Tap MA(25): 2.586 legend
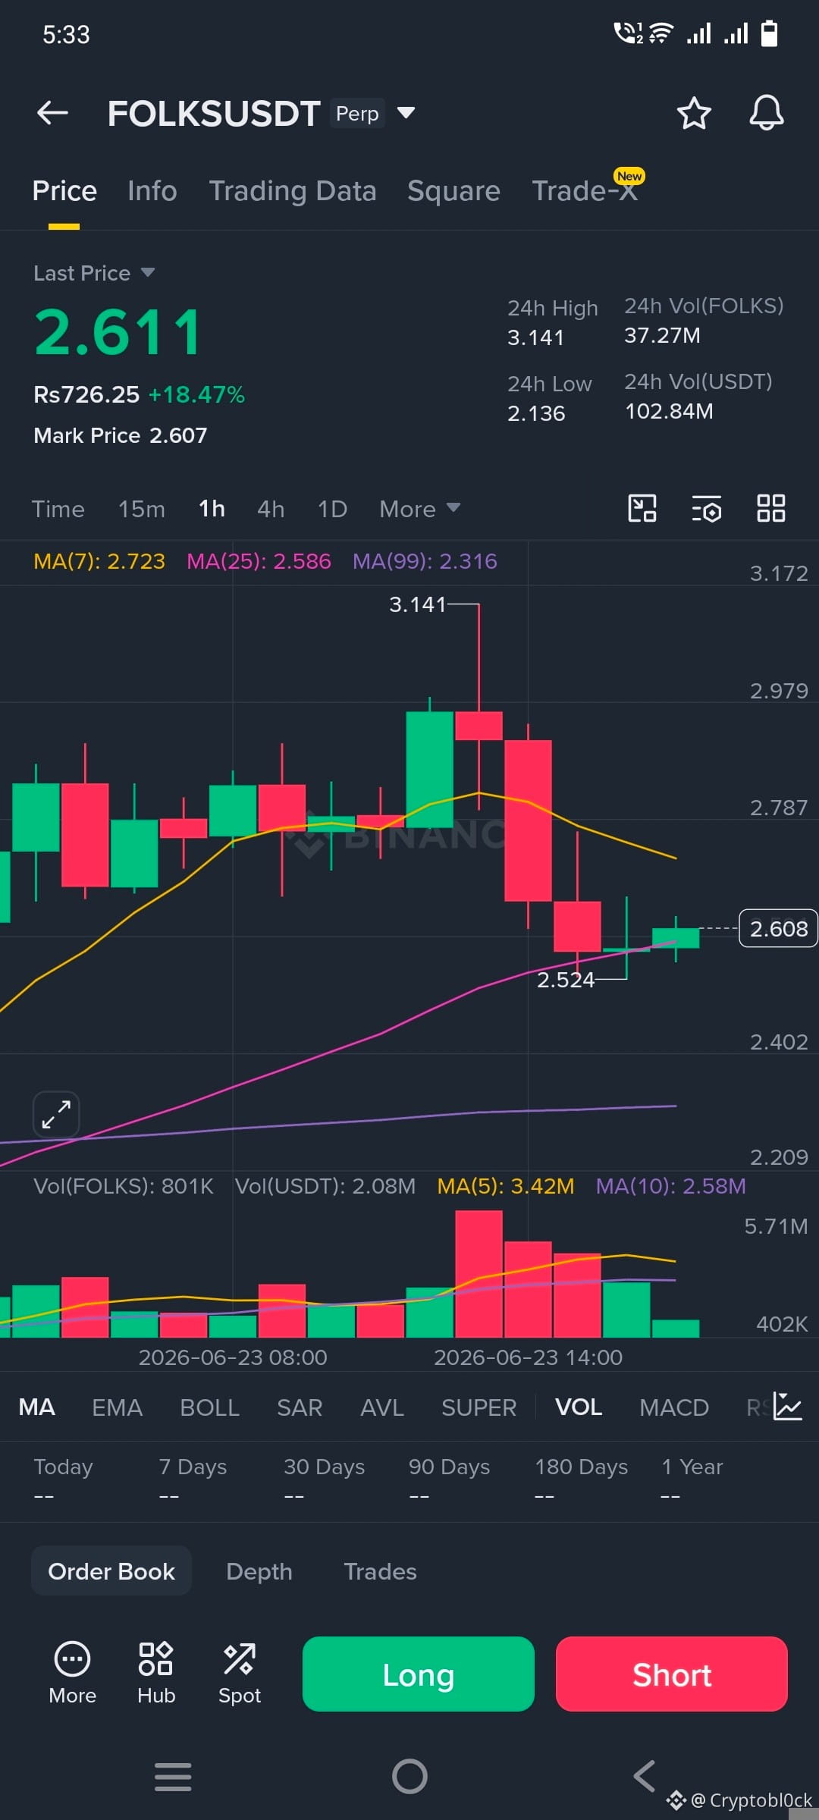The height and width of the screenshot is (1820, 819). pyautogui.click(x=259, y=561)
